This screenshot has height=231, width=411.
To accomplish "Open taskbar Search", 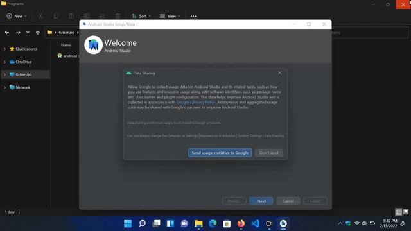I will tap(142, 223).
